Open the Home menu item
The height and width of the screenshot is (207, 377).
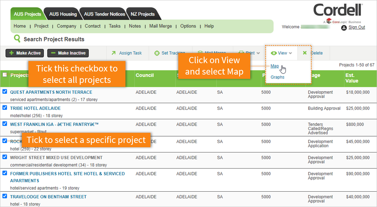coord(20,26)
